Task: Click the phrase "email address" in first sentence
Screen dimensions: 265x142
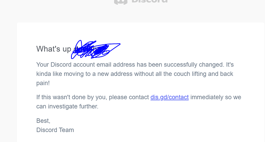Action: [x=116, y=65]
